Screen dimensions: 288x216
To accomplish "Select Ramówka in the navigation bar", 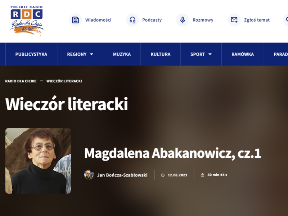I will (243, 54).
